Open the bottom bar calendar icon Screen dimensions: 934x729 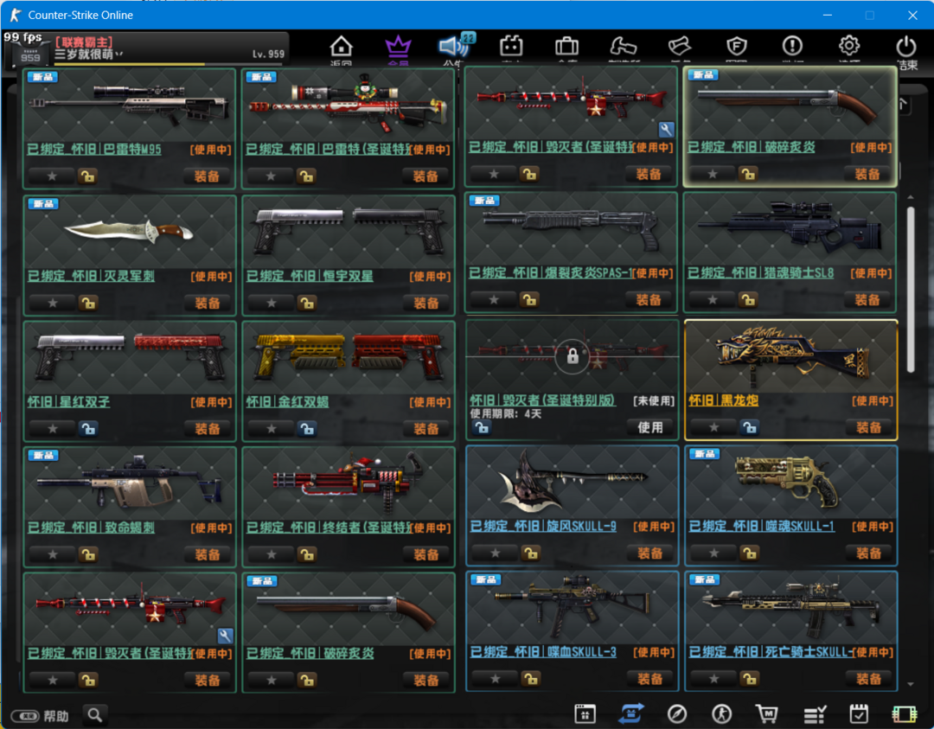click(585, 713)
